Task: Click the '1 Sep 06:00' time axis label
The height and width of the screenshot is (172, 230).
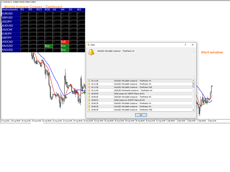Action: point(171,121)
